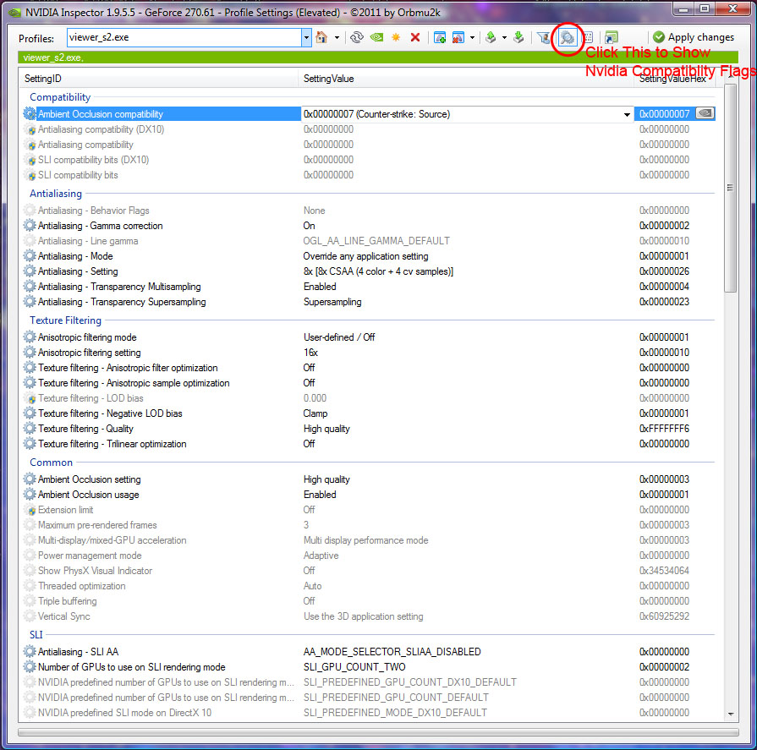This screenshot has height=750, width=757.
Task: Click the vertical scrollbar thumb of settings list
Action: [x=730, y=188]
